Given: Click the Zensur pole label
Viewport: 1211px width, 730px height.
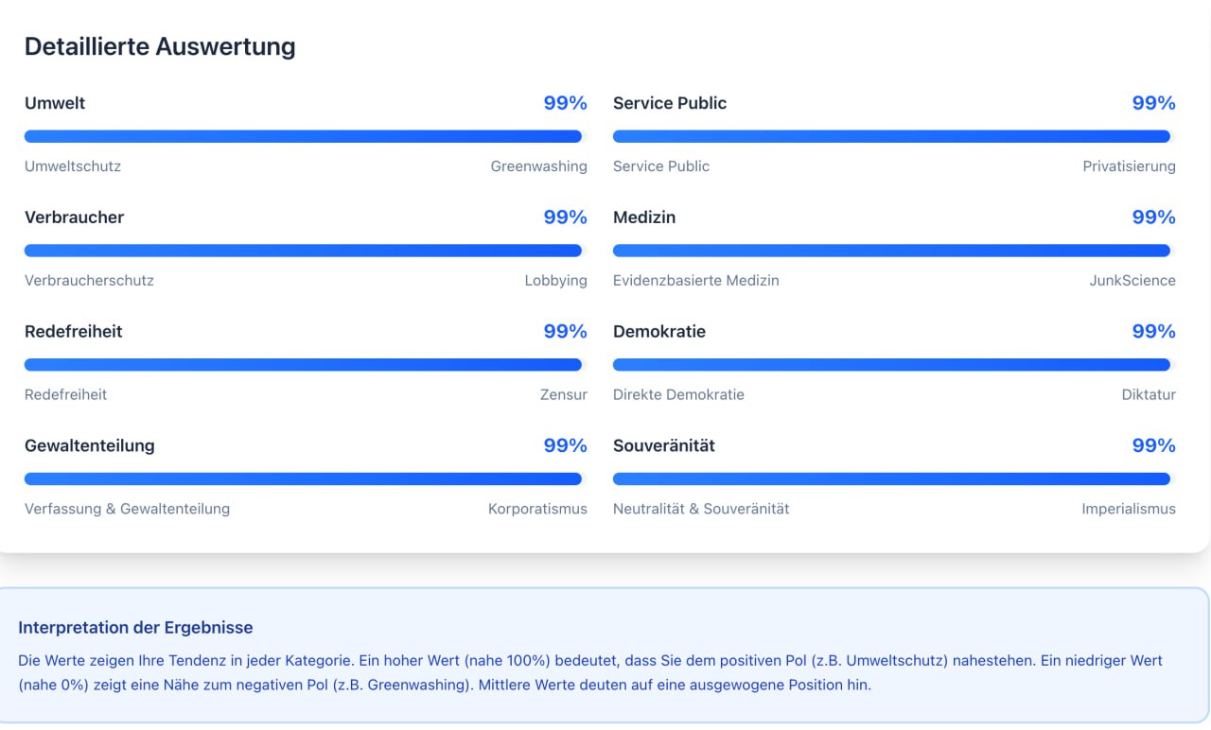Looking at the screenshot, I should pyautogui.click(x=564, y=395).
